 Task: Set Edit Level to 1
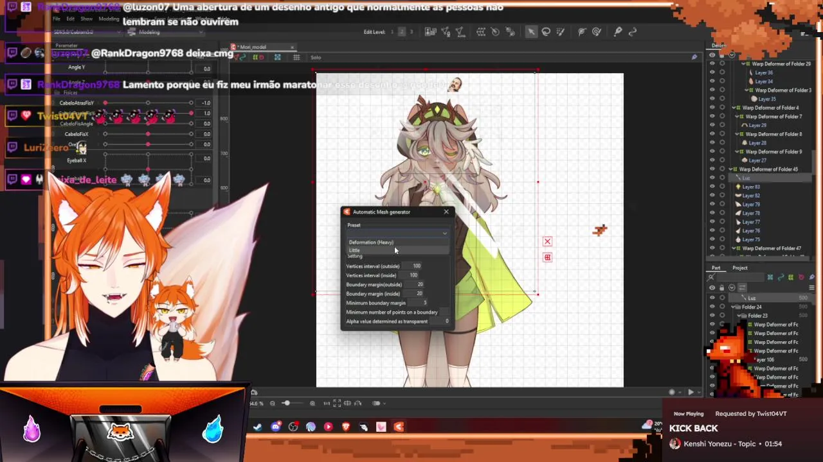point(392,32)
